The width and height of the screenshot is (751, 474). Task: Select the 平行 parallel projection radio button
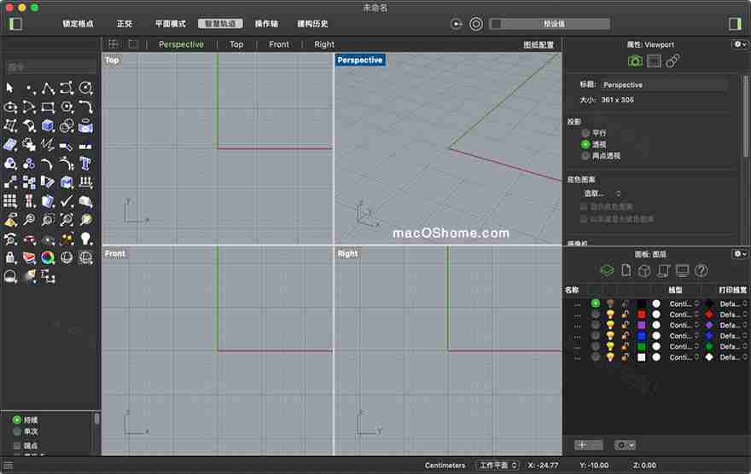pos(585,133)
